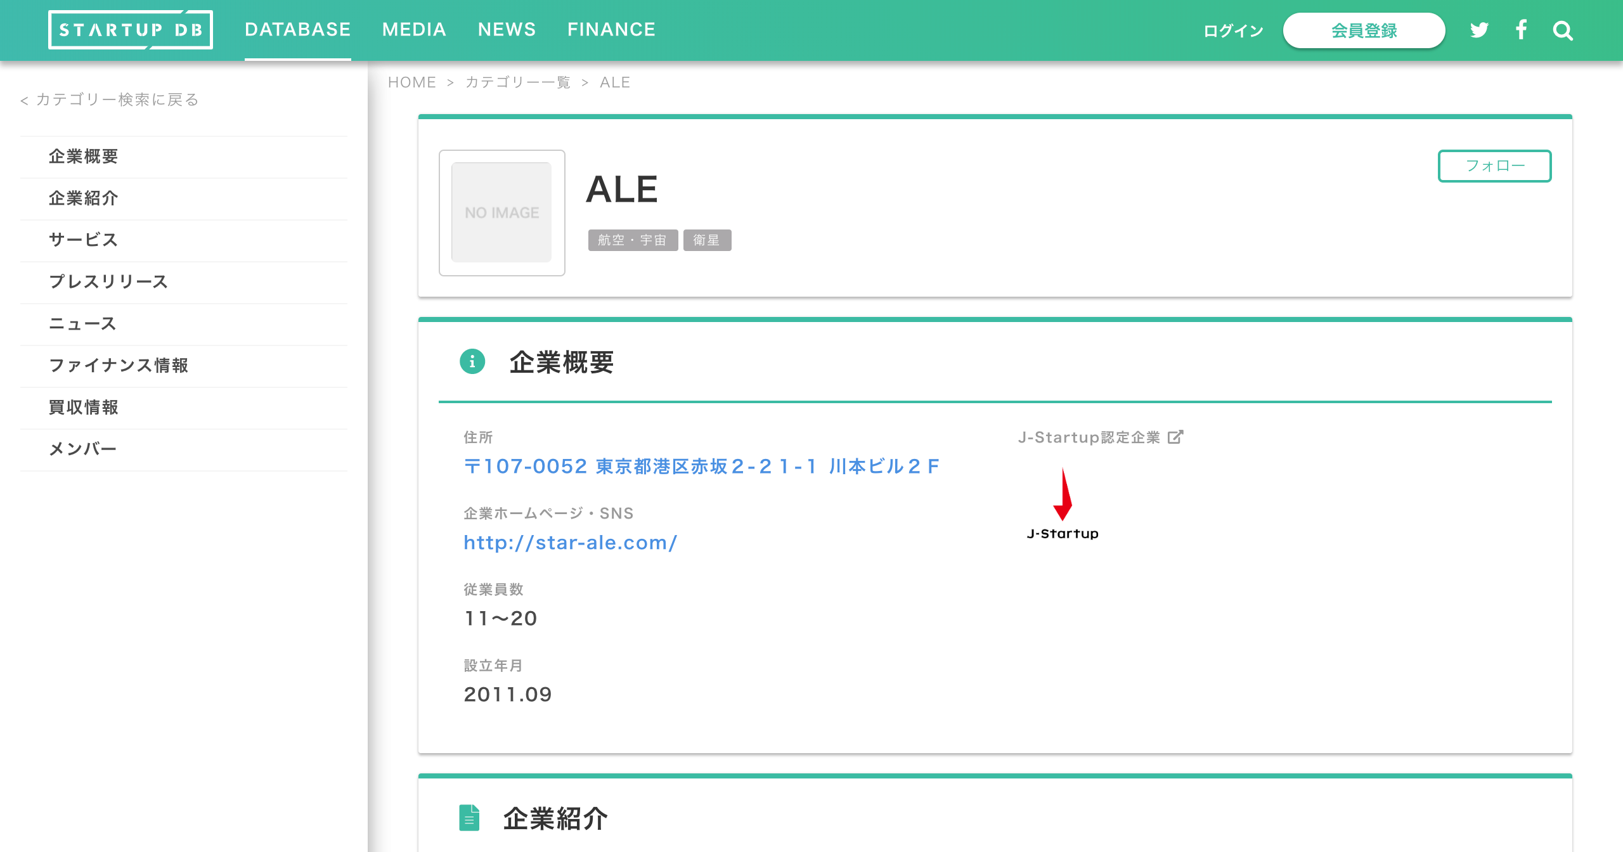Click the STARTUP DB logo
This screenshot has height=852, width=1623.
[x=131, y=30]
